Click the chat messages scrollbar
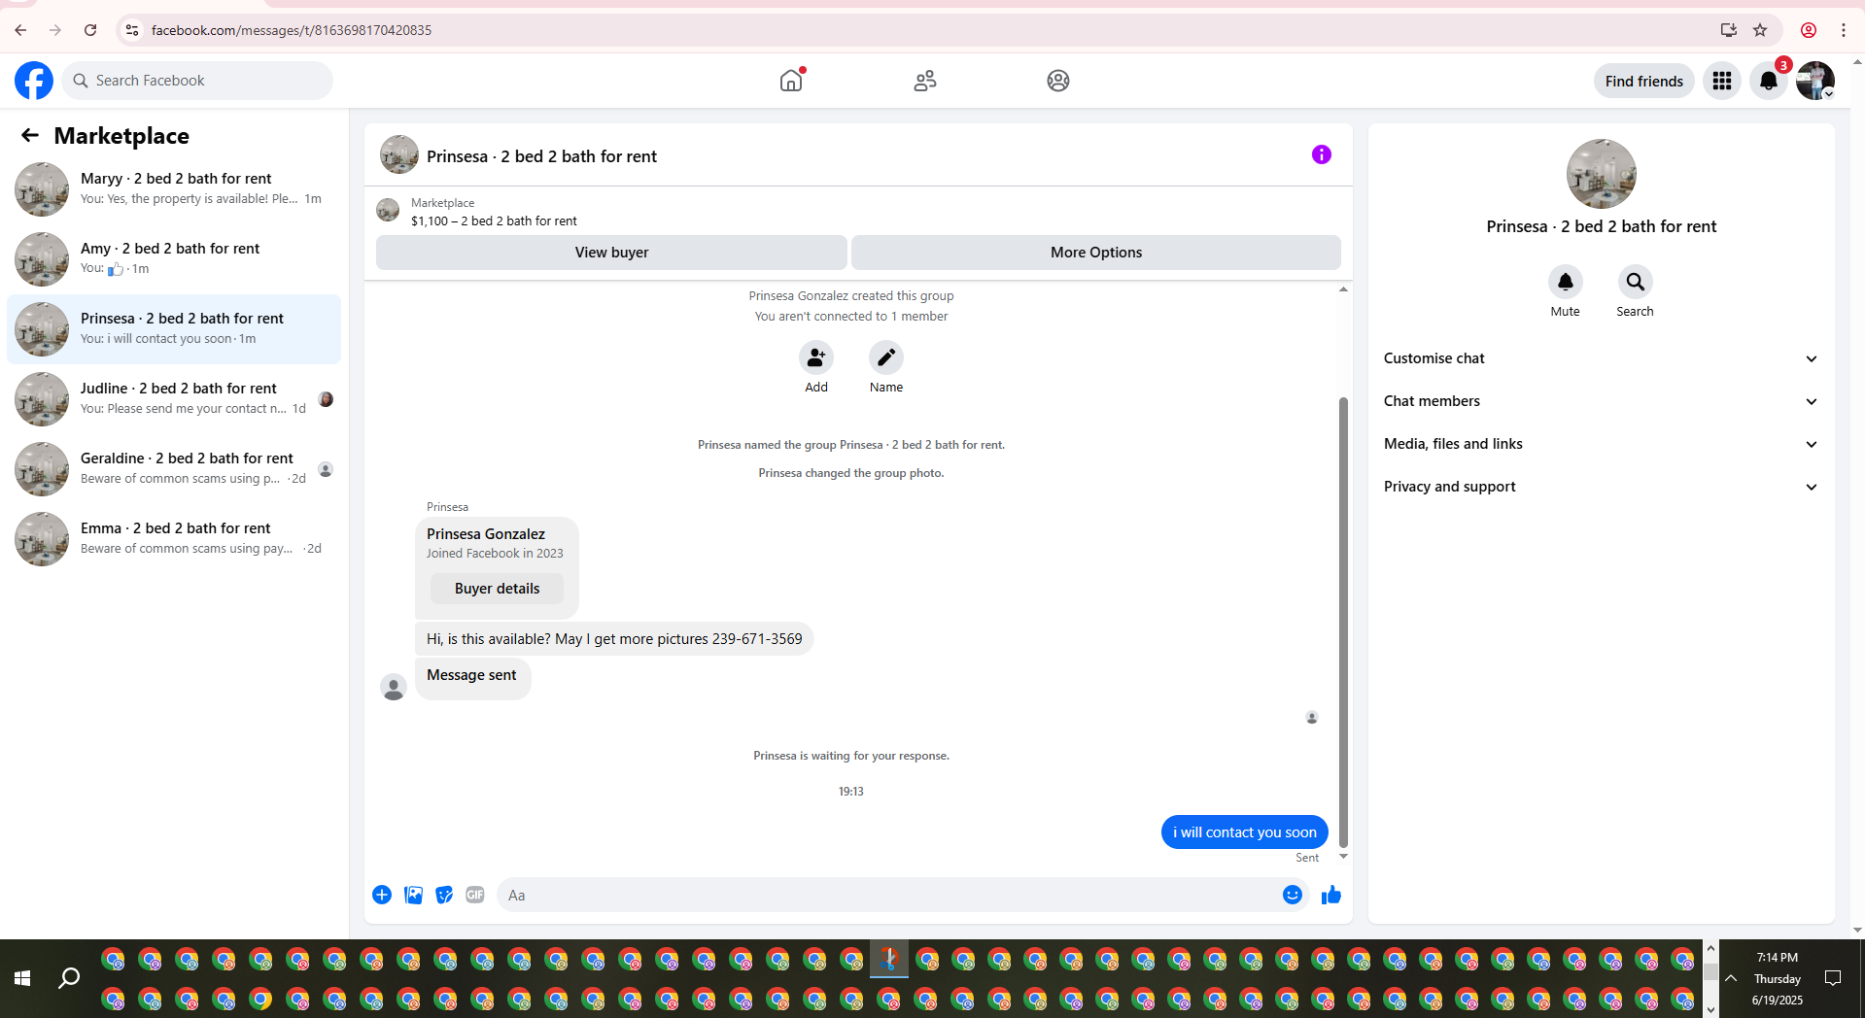Image resolution: width=1865 pixels, height=1018 pixels. click(x=1343, y=622)
